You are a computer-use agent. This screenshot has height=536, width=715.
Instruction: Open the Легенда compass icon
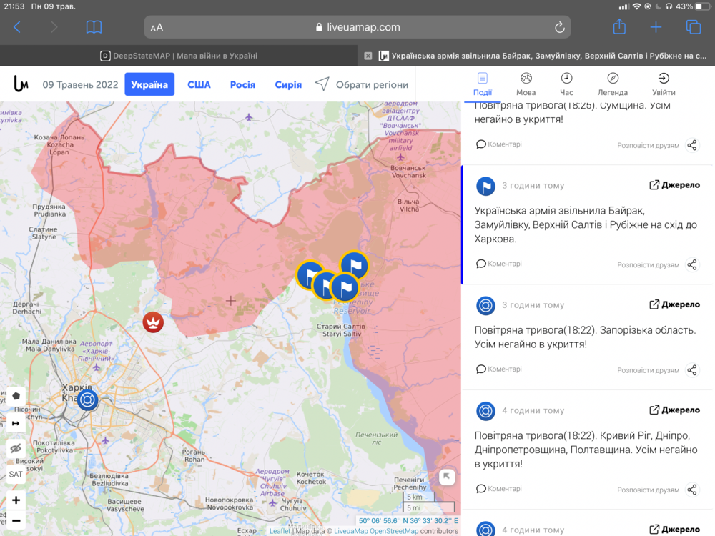[x=613, y=84]
